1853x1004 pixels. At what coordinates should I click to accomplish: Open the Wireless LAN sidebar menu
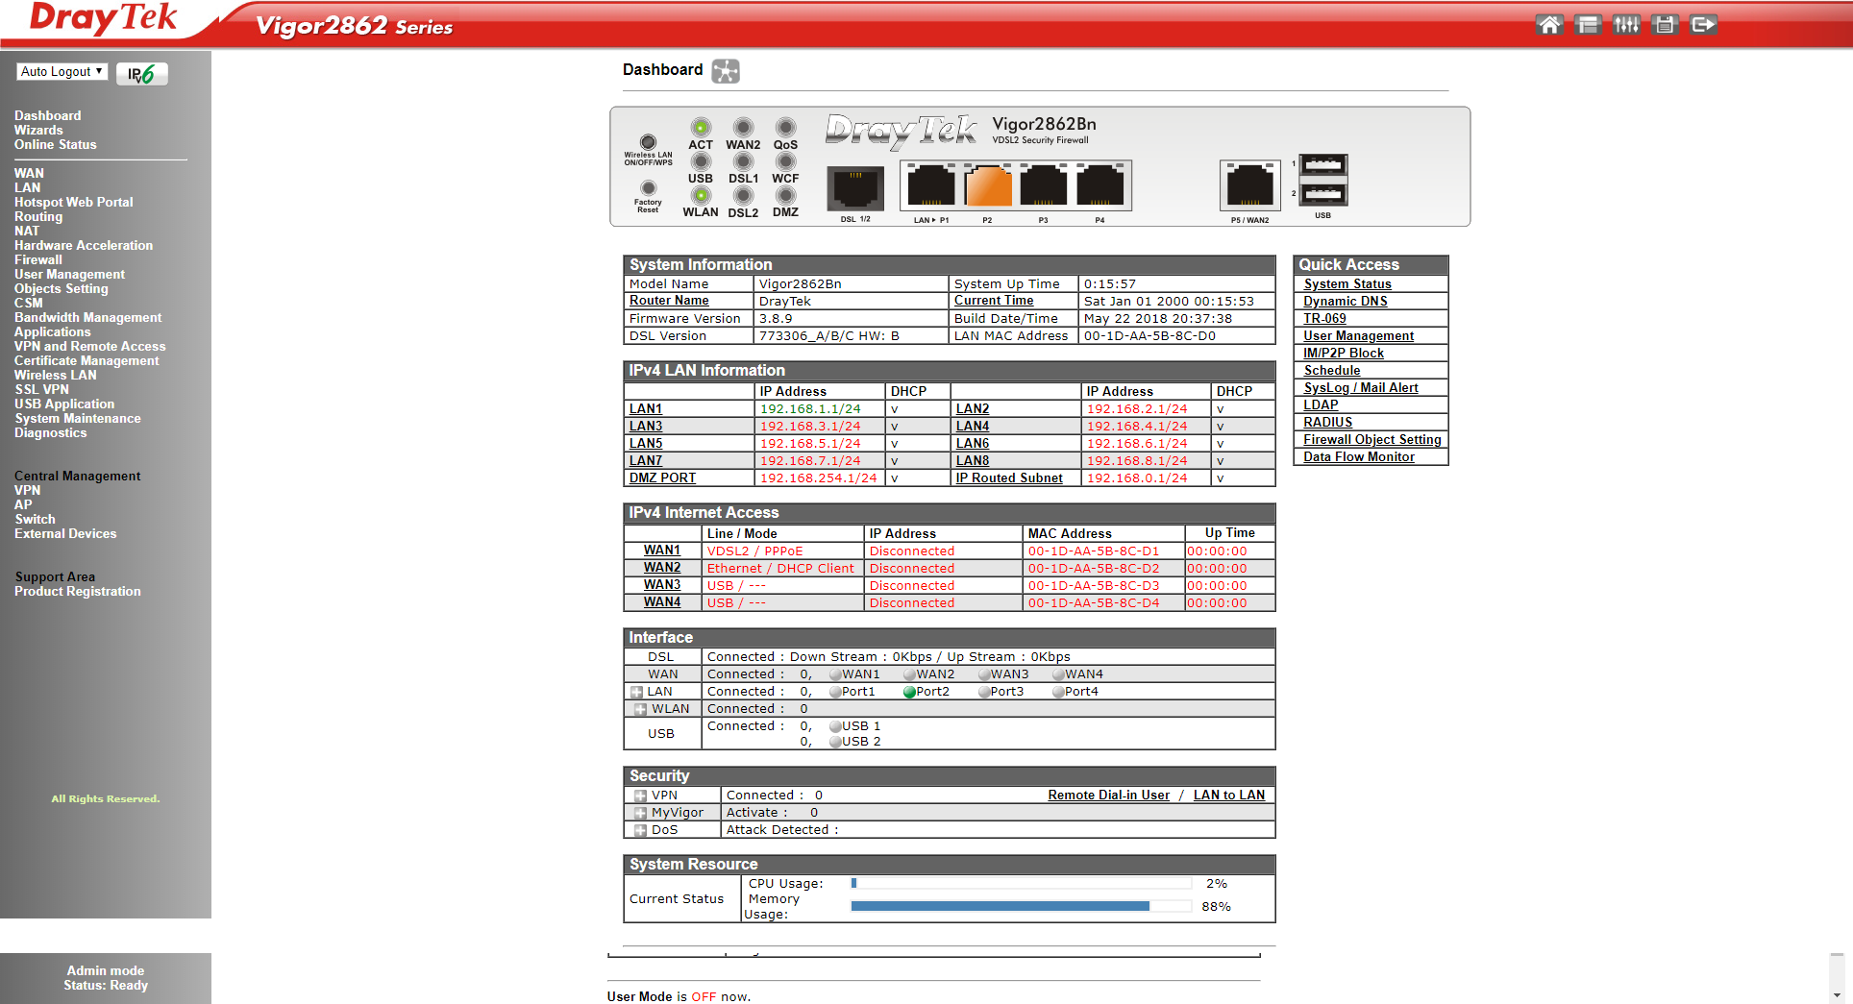[x=56, y=376]
